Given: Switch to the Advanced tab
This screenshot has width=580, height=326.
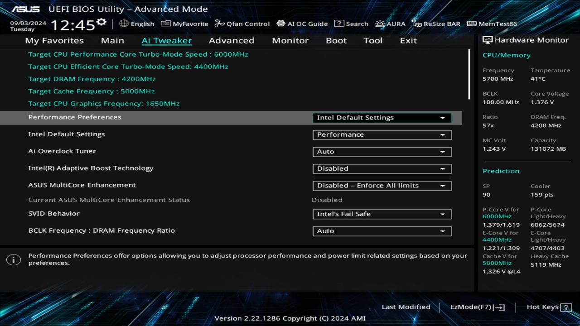Looking at the screenshot, I should 231,40.
